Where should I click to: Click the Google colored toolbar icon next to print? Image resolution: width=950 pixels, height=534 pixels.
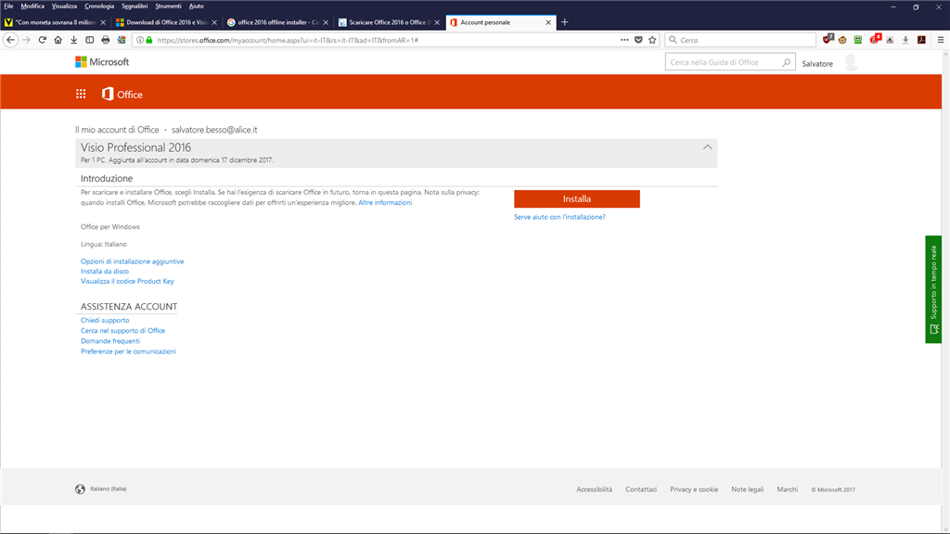pos(122,40)
